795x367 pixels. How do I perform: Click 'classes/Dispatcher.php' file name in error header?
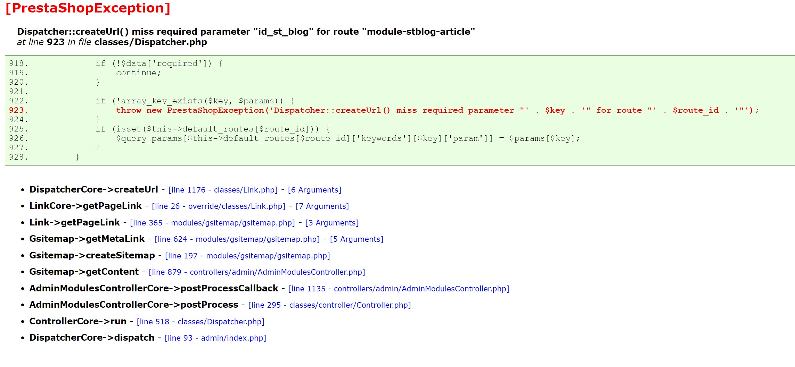pos(150,42)
